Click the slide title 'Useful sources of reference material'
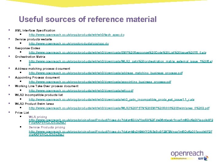221x165 pixels. pyautogui.click(x=88, y=19)
